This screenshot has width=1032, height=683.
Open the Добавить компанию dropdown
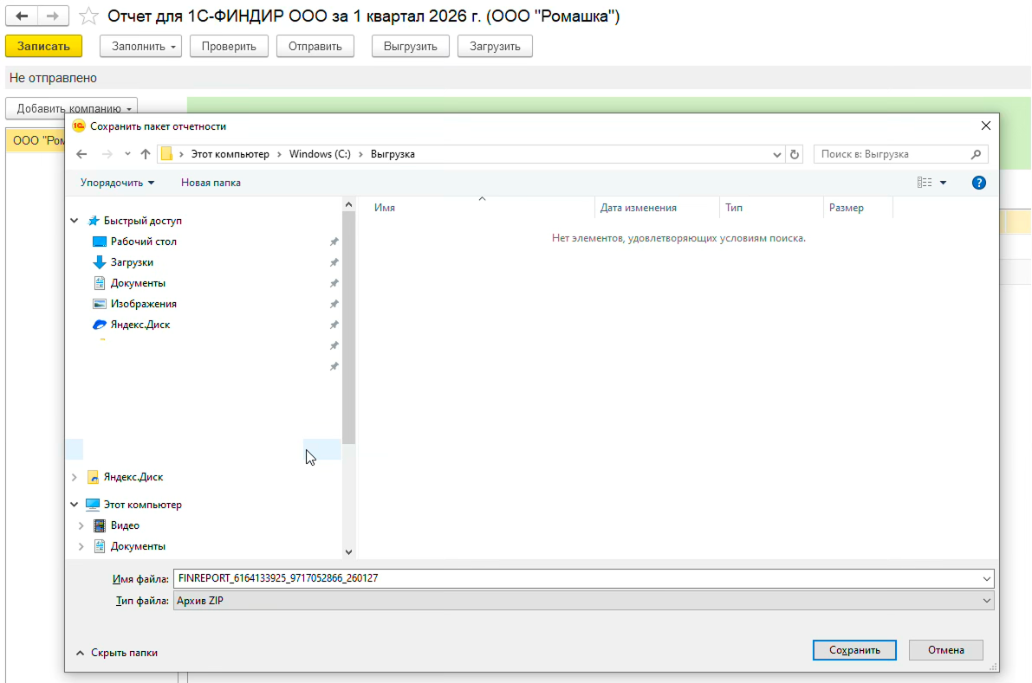71,108
